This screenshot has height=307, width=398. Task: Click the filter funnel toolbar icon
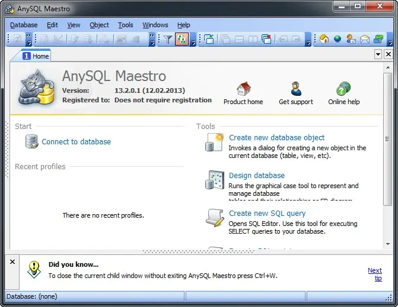coord(167,39)
